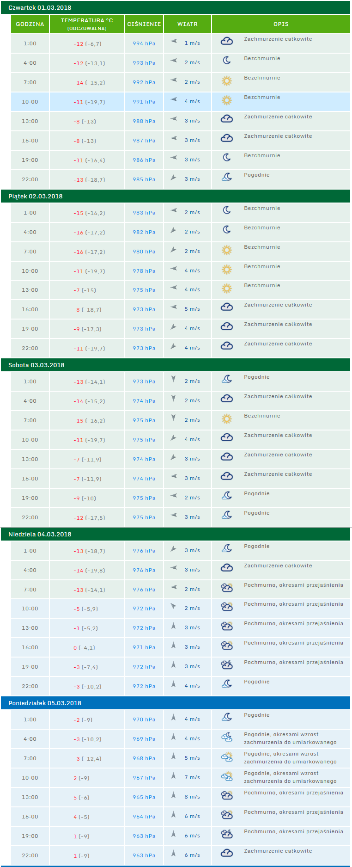Click the CIŚNIENIE column header
Viewport: 352px width, 867px height.
click(x=144, y=24)
